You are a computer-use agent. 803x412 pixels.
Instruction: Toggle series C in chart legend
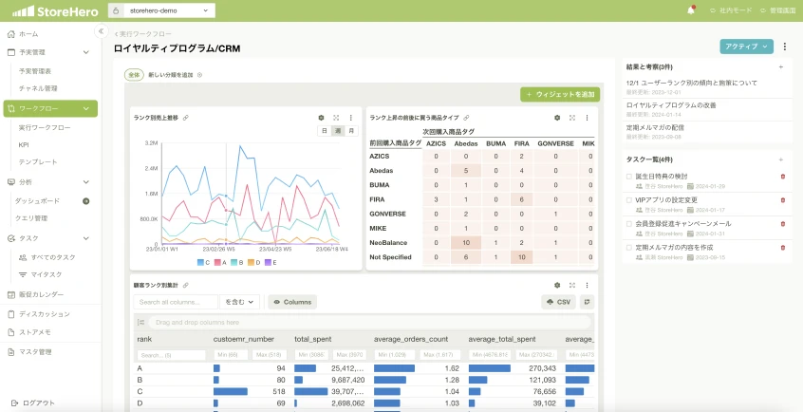205,261
